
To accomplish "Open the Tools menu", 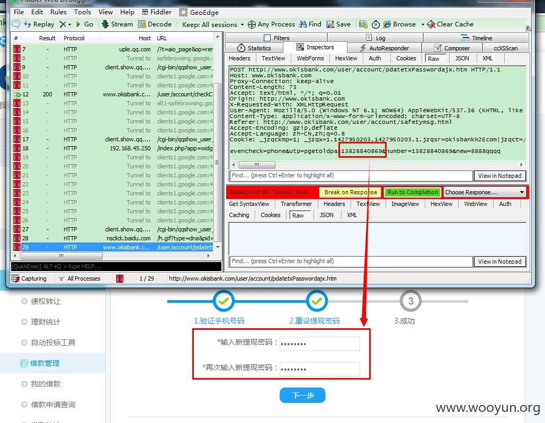I will pos(83,12).
